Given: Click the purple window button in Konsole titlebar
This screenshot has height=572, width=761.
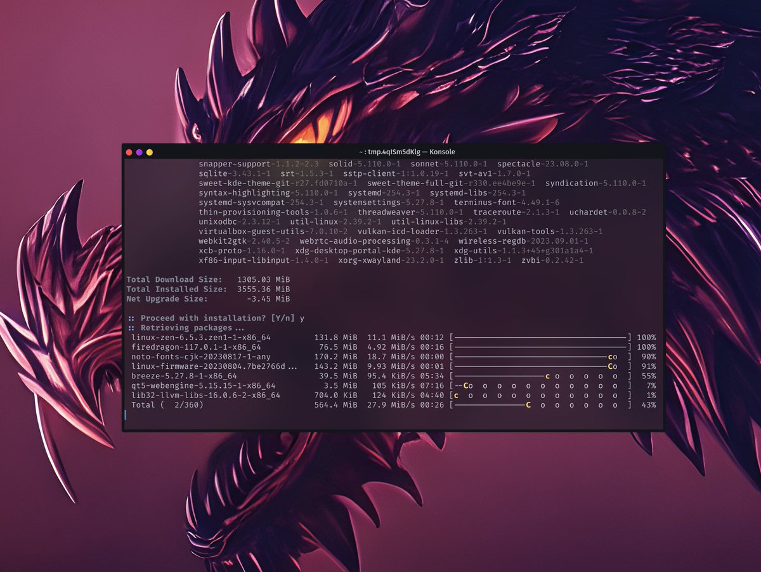Looking at the screenshot, I should click(139, 152).
